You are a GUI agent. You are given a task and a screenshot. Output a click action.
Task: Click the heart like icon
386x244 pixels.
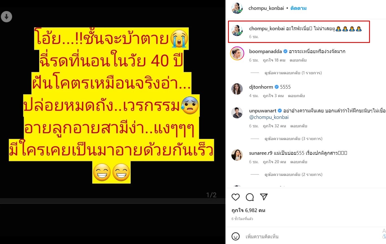tap(235, 197)
